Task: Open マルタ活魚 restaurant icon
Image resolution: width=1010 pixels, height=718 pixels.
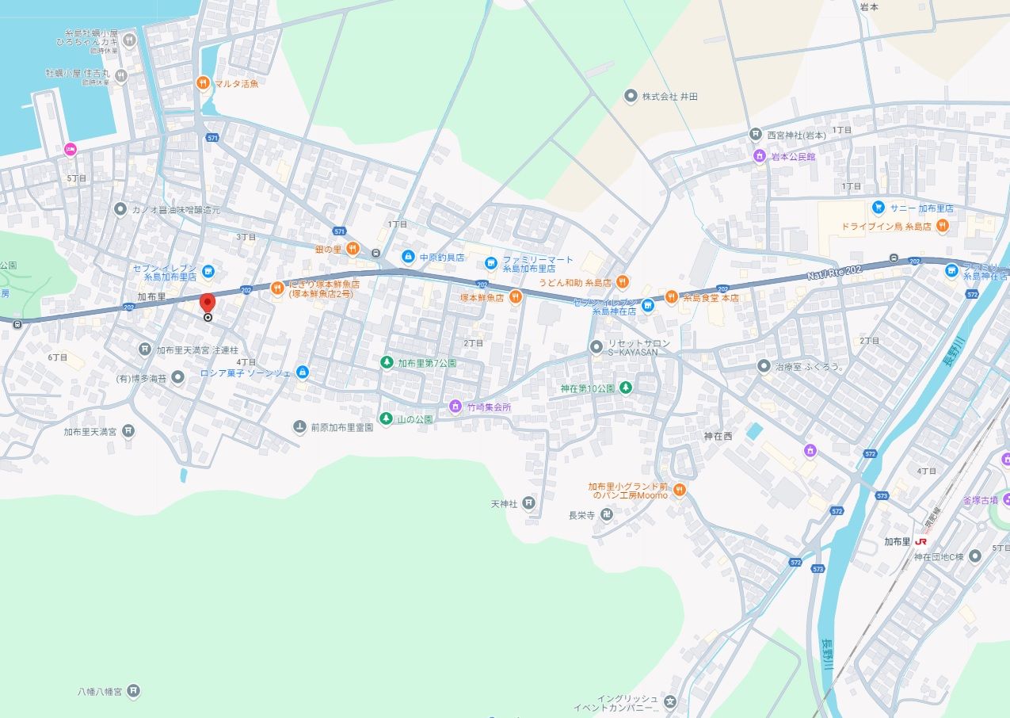Action: coord(204,82)
